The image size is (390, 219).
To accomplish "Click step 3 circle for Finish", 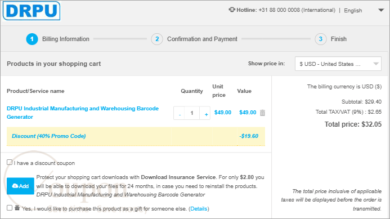I will tap(321, 39).
